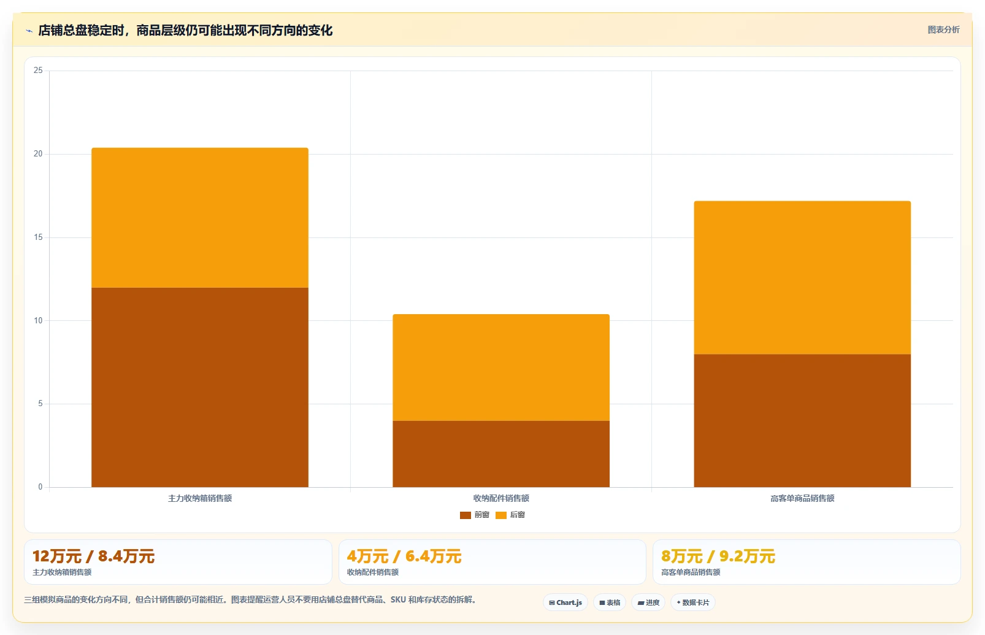Click the 图表分析 label in the header
985x635 pixels.
[943, 29]
